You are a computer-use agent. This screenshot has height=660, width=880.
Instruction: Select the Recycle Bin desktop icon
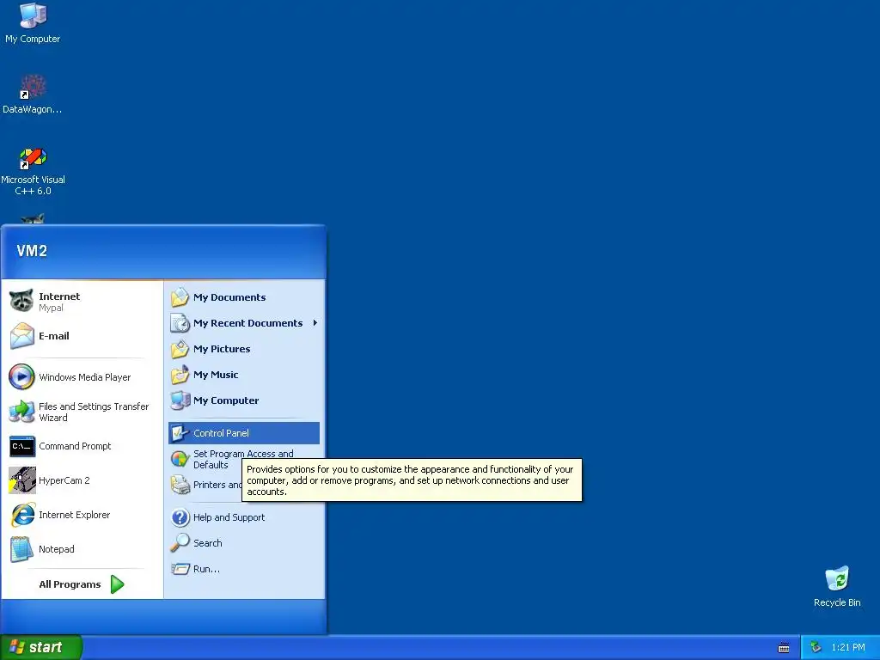837,587
